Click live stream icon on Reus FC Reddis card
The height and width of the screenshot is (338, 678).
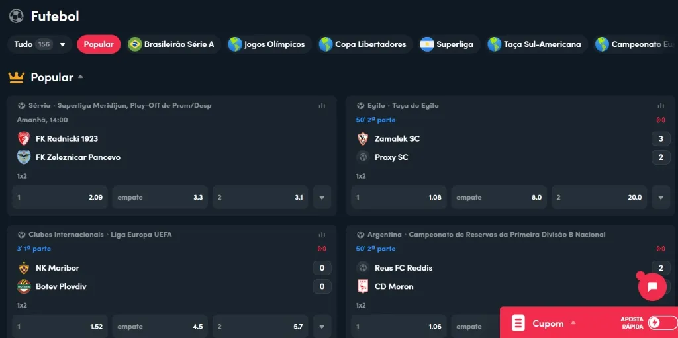coord(661,249)
